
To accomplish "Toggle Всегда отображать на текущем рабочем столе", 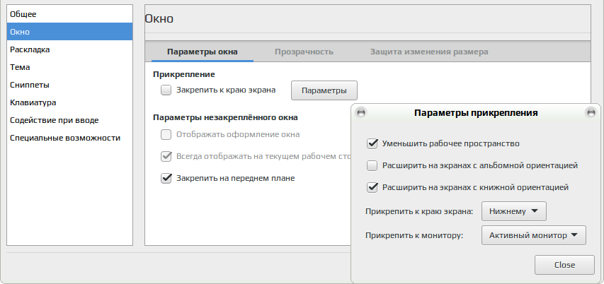I will [166, 156].
